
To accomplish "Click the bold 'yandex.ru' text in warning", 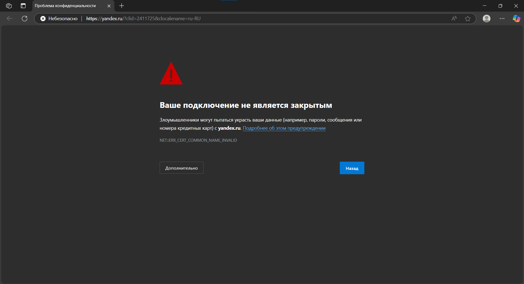I will pos(229,128).
